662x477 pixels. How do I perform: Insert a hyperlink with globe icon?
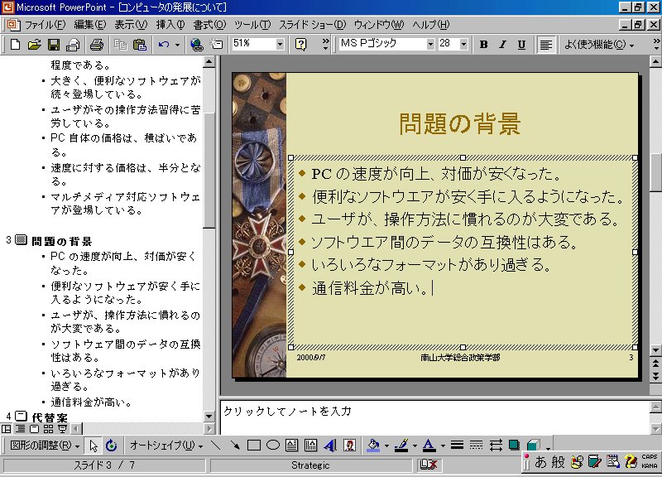(196, 45)
